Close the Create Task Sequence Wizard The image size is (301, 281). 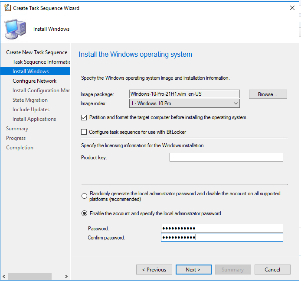click(x=292, y=8)
